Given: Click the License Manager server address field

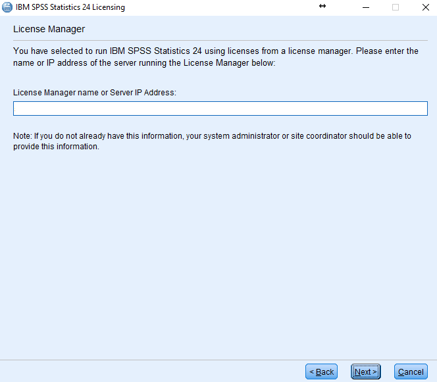Looking at the screenshot, I should coord(220,108).
